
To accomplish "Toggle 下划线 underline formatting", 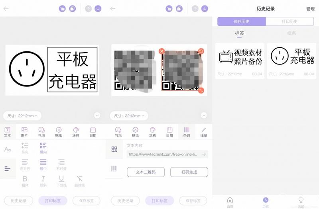I will click(61, 181).
